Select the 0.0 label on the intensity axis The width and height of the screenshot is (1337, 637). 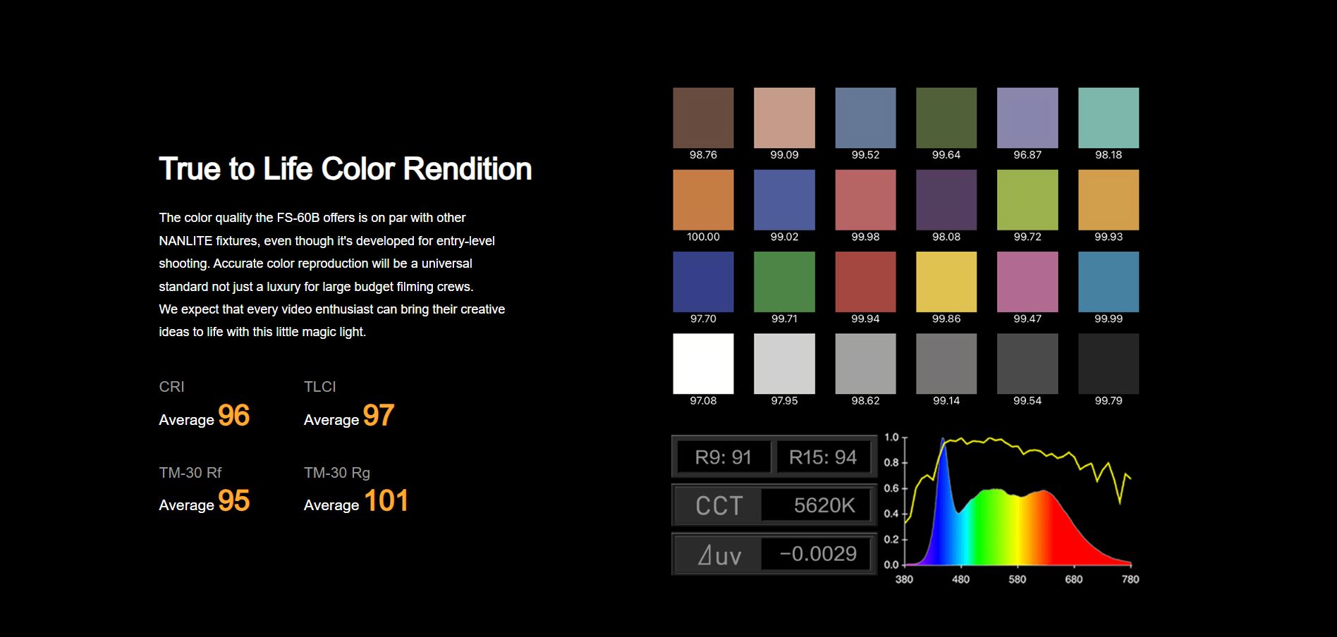pos(891,564)
